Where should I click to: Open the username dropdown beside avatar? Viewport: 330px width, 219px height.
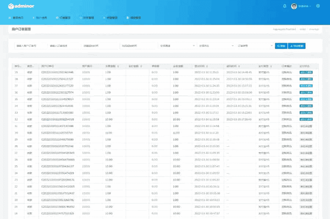pos(305,6)
